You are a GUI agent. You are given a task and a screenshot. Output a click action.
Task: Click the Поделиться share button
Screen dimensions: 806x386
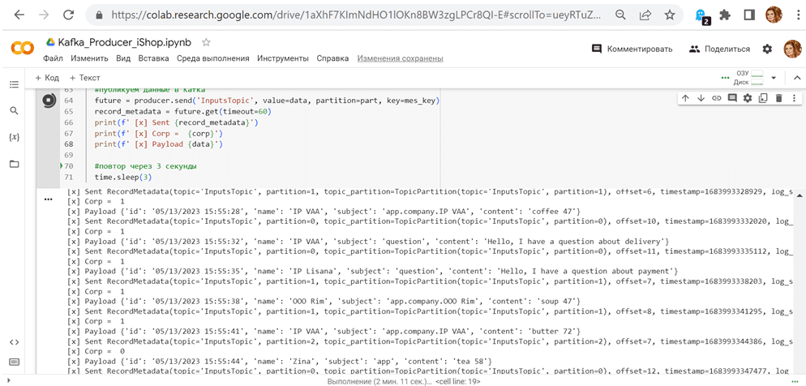(x=718, y=49)
